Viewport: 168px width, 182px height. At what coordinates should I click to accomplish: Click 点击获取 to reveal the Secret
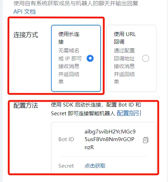point(95,166)
